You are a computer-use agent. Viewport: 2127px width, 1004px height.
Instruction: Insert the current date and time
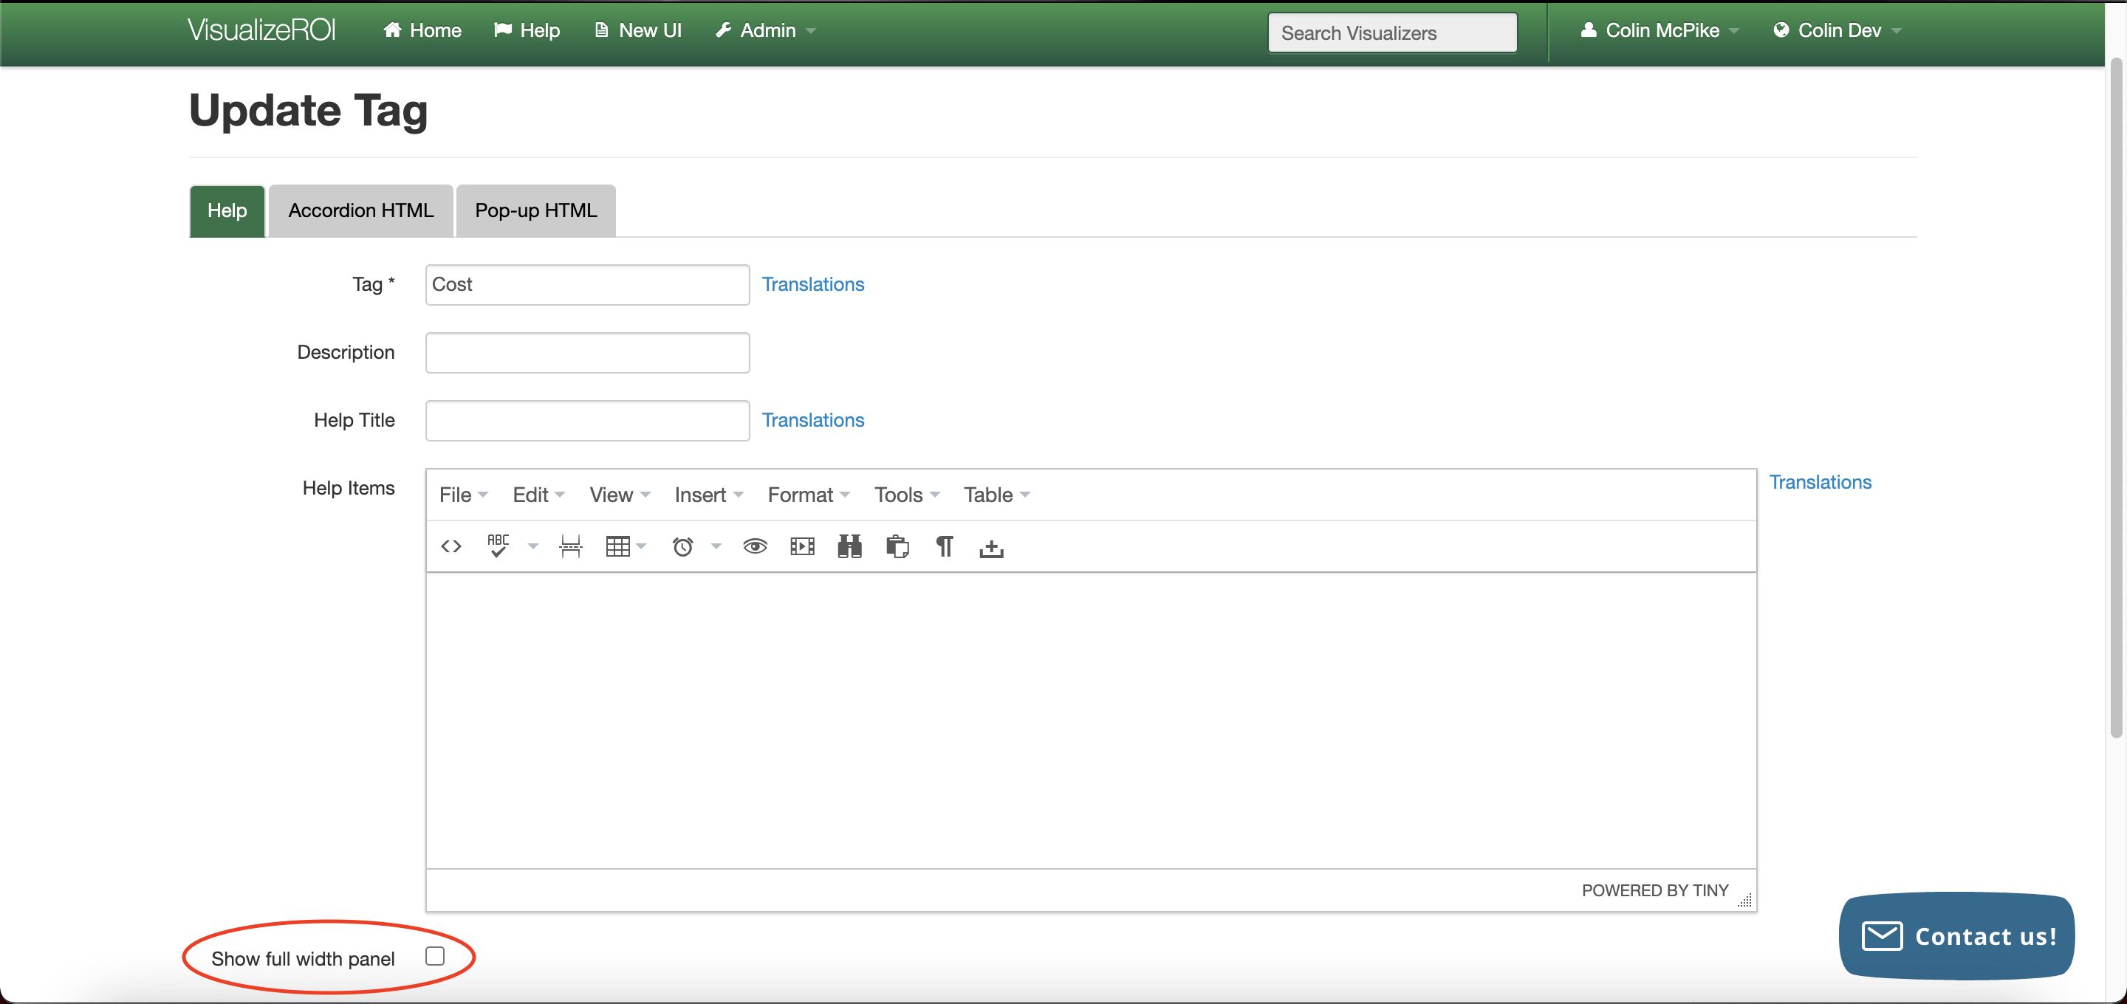pos(680,546)
